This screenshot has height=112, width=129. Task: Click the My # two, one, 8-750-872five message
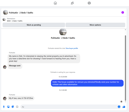(x=21, y=98)
